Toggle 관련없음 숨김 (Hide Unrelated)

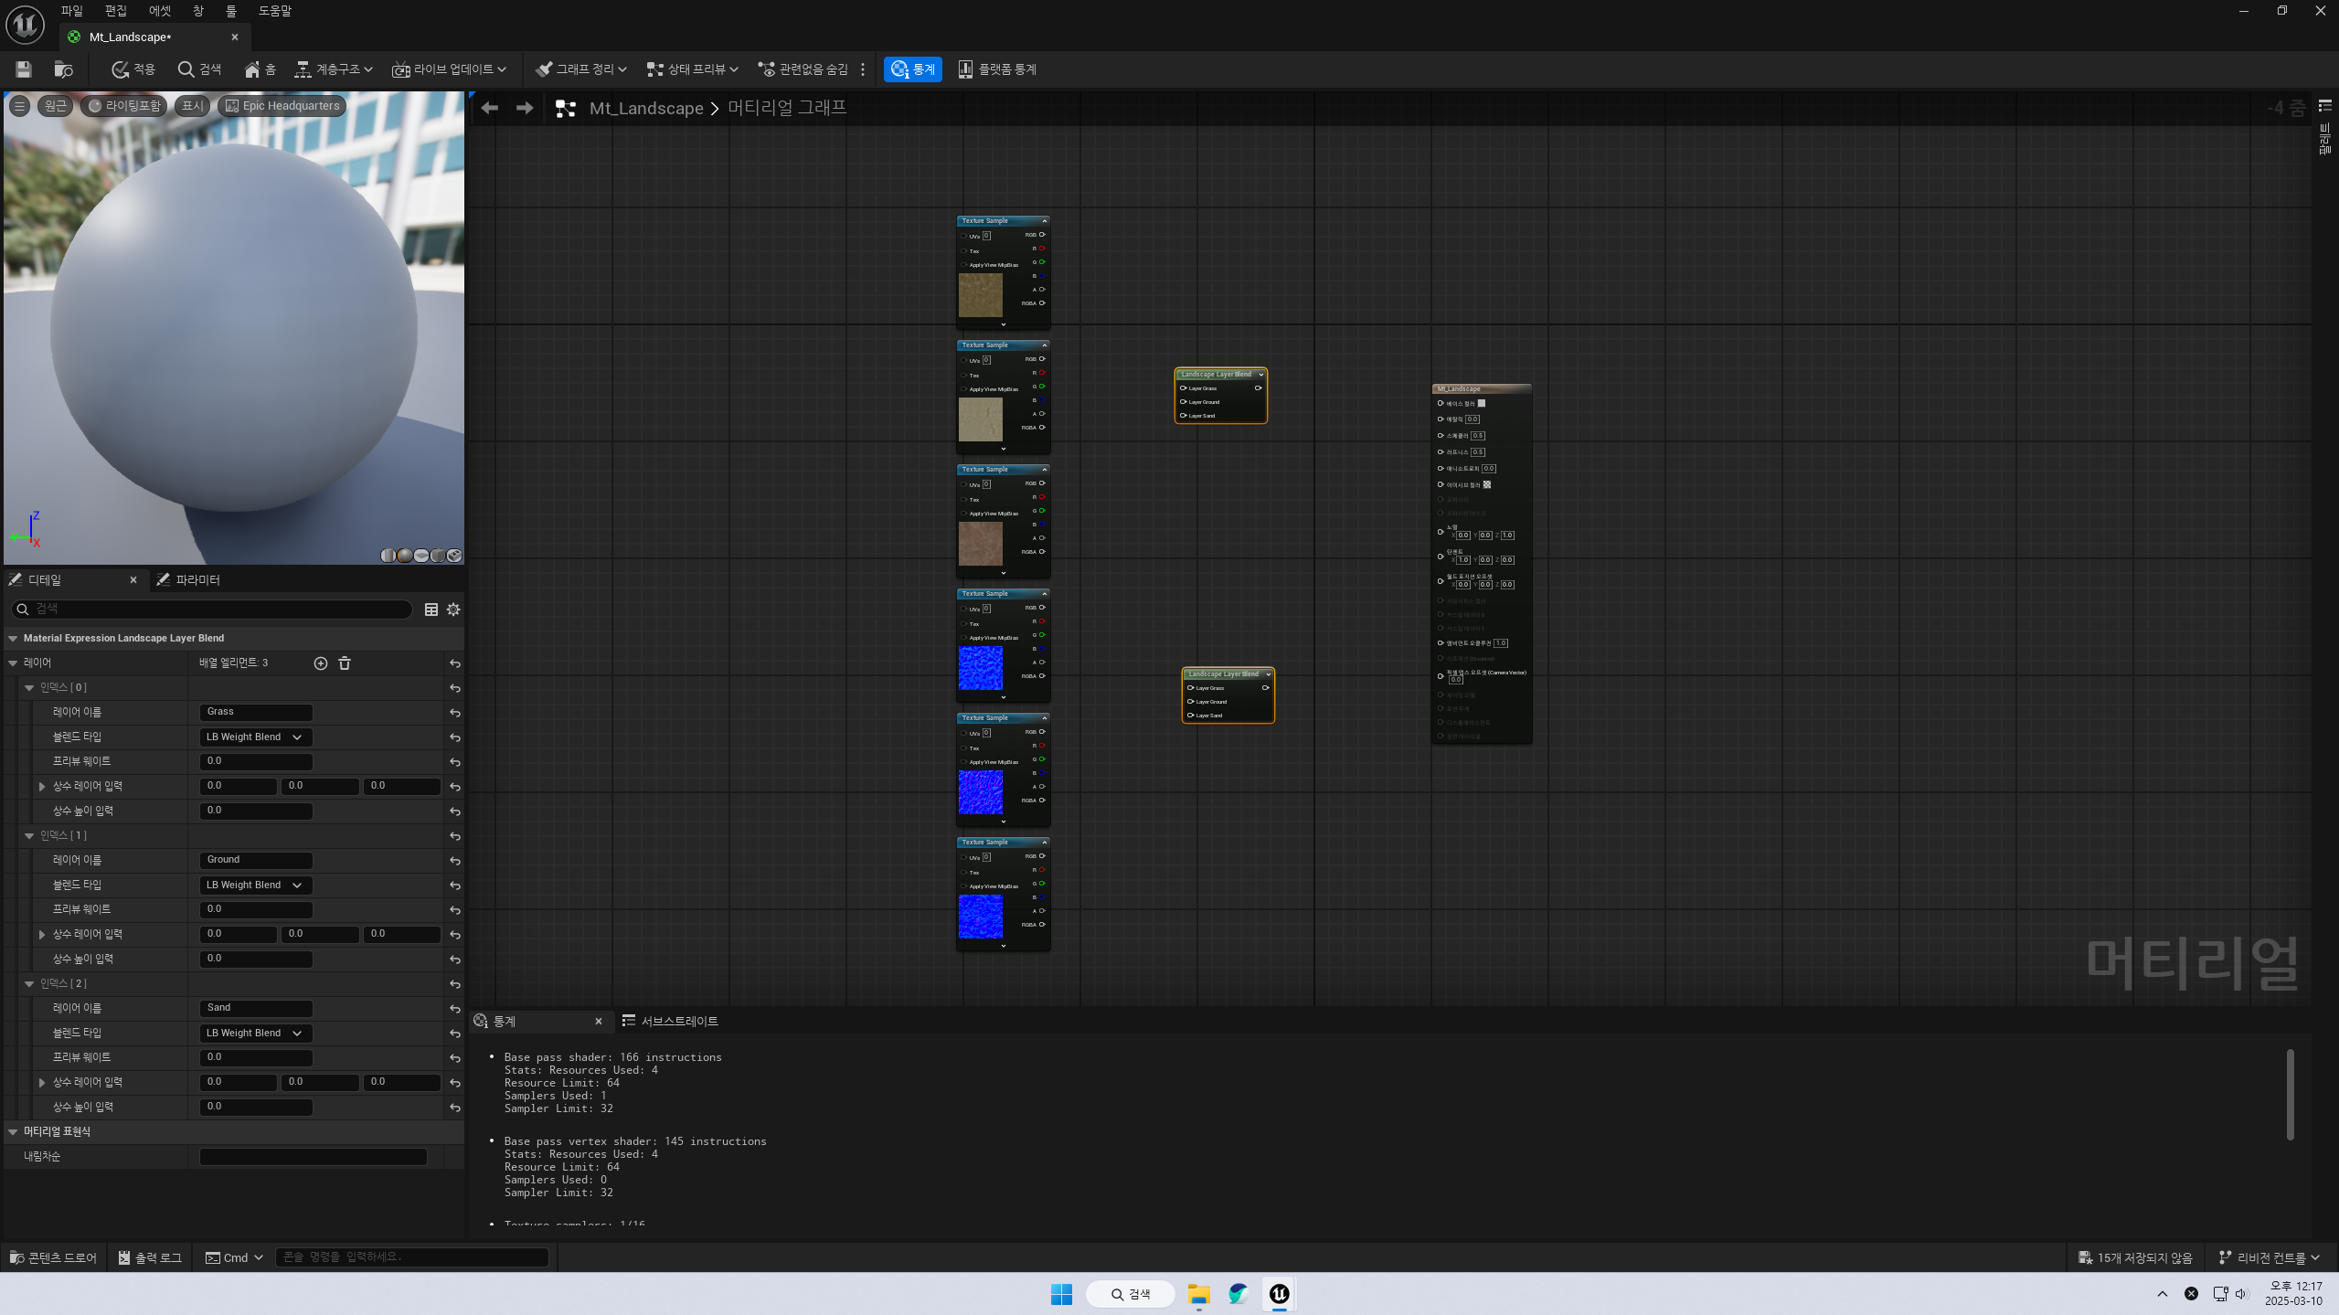[x=803, y=69]
